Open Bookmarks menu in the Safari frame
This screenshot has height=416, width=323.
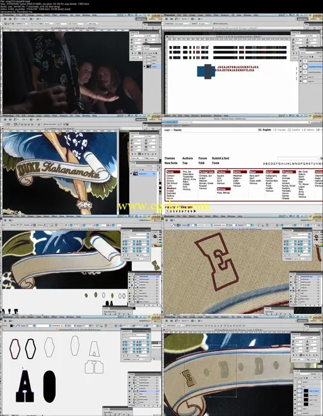[x=206, y=116]
